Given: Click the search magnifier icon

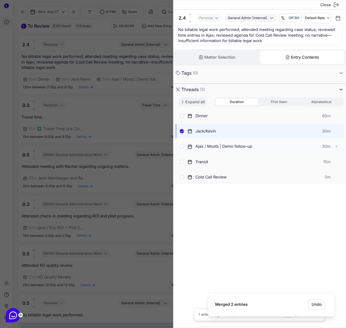Looking at the screenshot, I should [164, 12].
